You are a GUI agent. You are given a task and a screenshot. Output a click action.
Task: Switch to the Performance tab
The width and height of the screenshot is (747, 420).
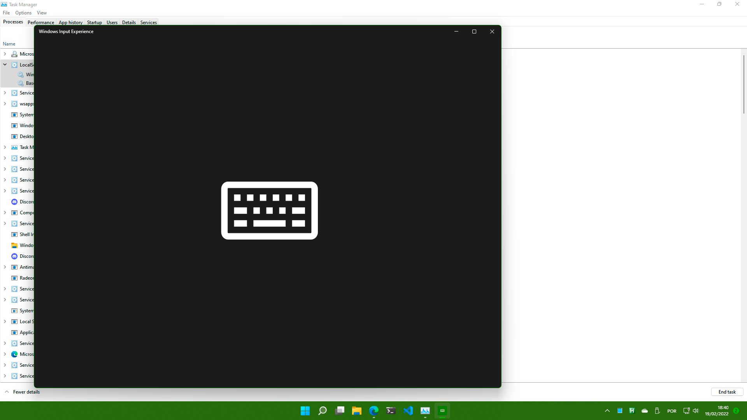(41, 22)
